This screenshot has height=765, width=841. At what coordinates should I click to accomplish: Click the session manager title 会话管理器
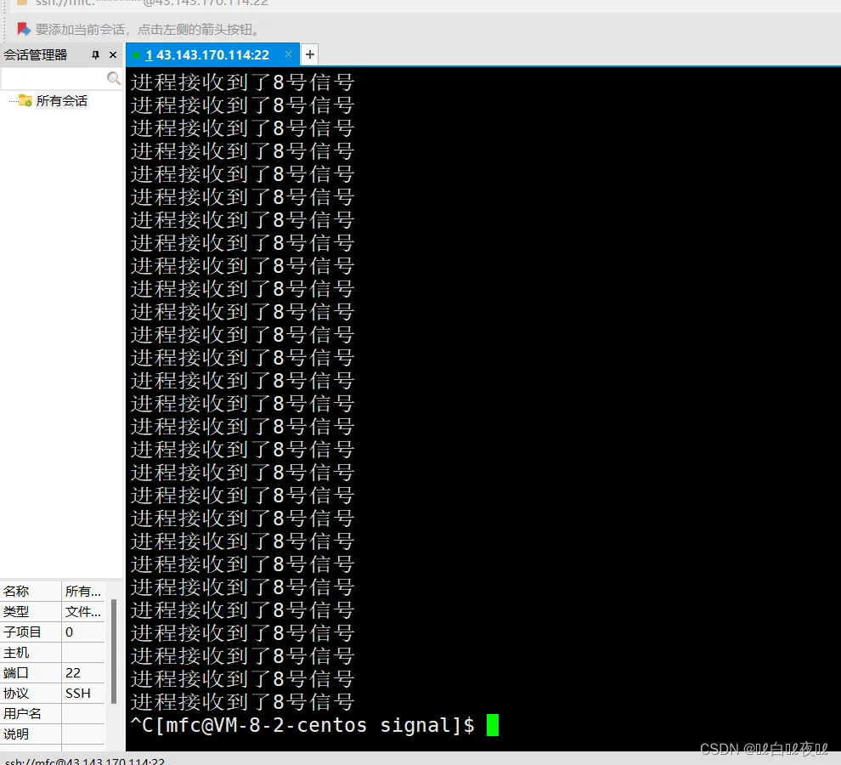tap(36, 54)
